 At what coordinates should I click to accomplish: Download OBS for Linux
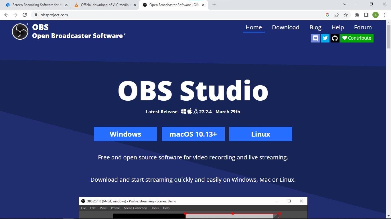click(261, 134)
